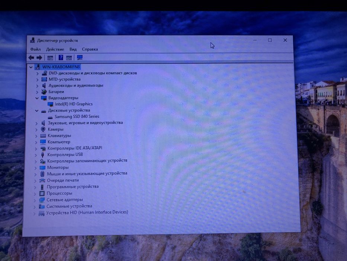Click the MTD-устройства category icon
The width and height of the screenshot is (347, 261).
point(44,79)
